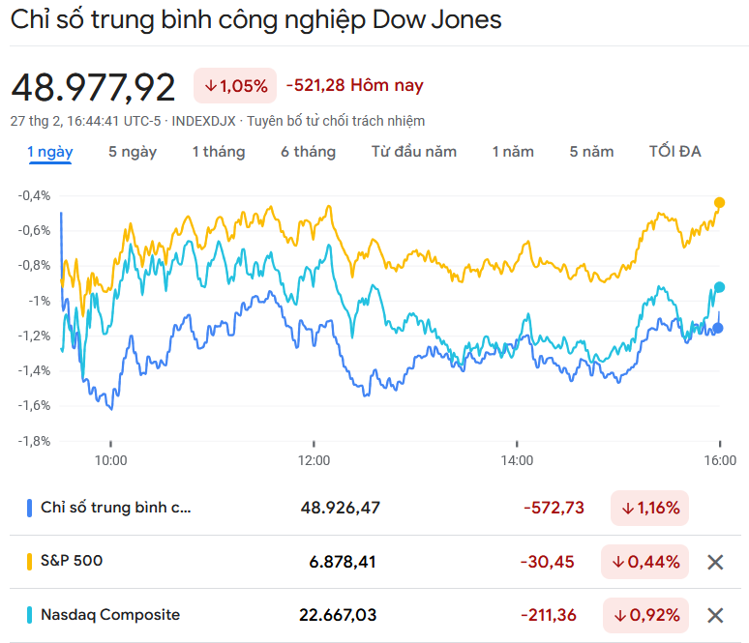Click the yellow S&P 500 chart endpoint dot

tap(719, 202)
